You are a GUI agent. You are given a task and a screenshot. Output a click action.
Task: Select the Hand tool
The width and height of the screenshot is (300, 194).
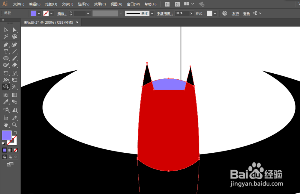(6, 125)
